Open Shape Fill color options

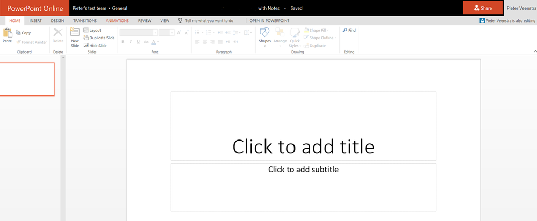(317, 31)
